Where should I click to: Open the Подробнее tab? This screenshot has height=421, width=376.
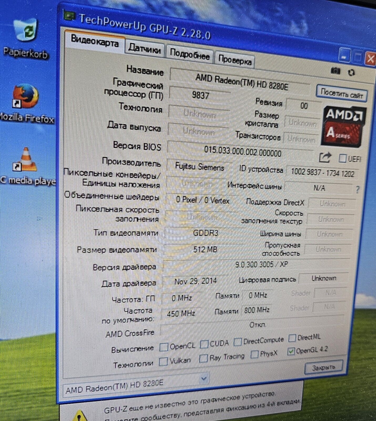point(189,54)
